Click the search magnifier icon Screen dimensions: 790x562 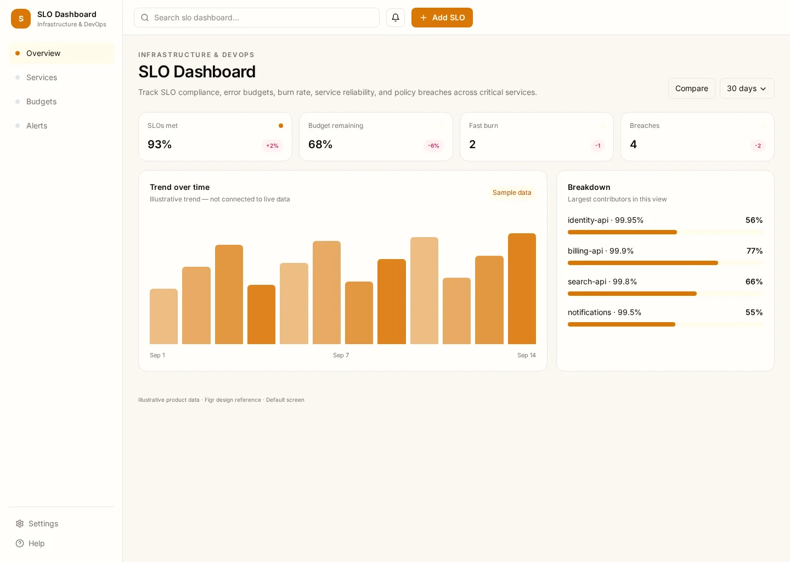(x=145, y=18)
